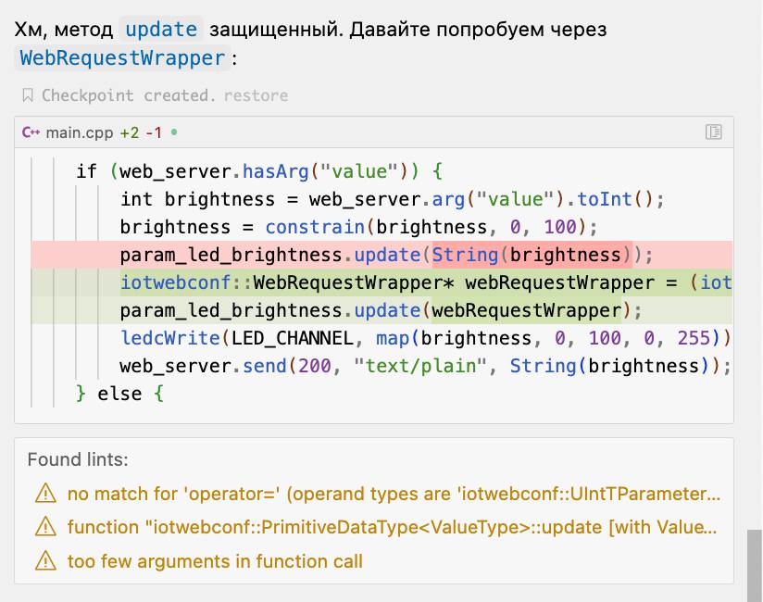Click the inline "update" code reference
This screenshot has height=602, width=763.
161,30
